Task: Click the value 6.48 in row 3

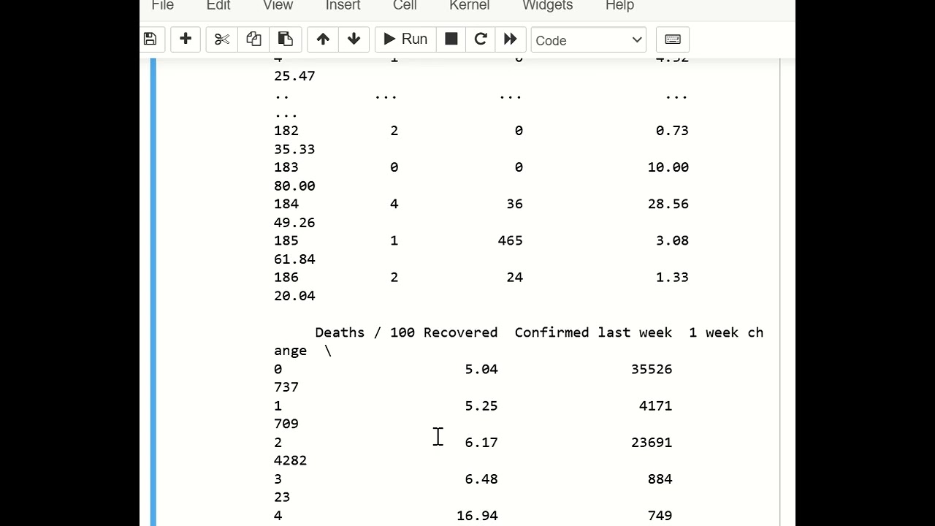Action: coord(481,479)
